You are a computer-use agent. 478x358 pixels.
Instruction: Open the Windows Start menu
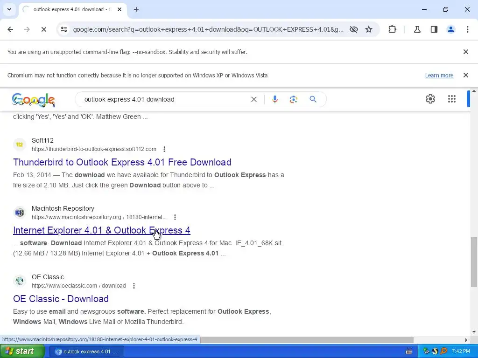(x=22, y=351)
